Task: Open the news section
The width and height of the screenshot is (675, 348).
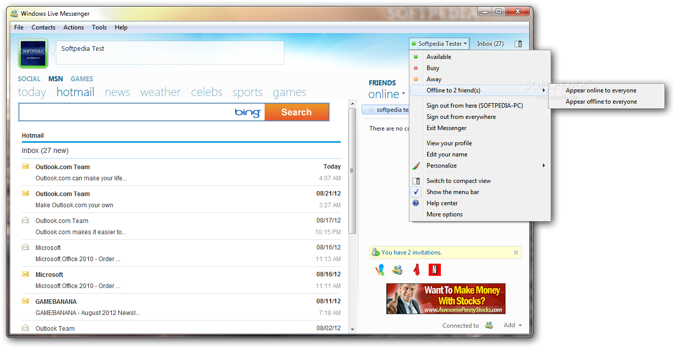Action: (117, 92)
